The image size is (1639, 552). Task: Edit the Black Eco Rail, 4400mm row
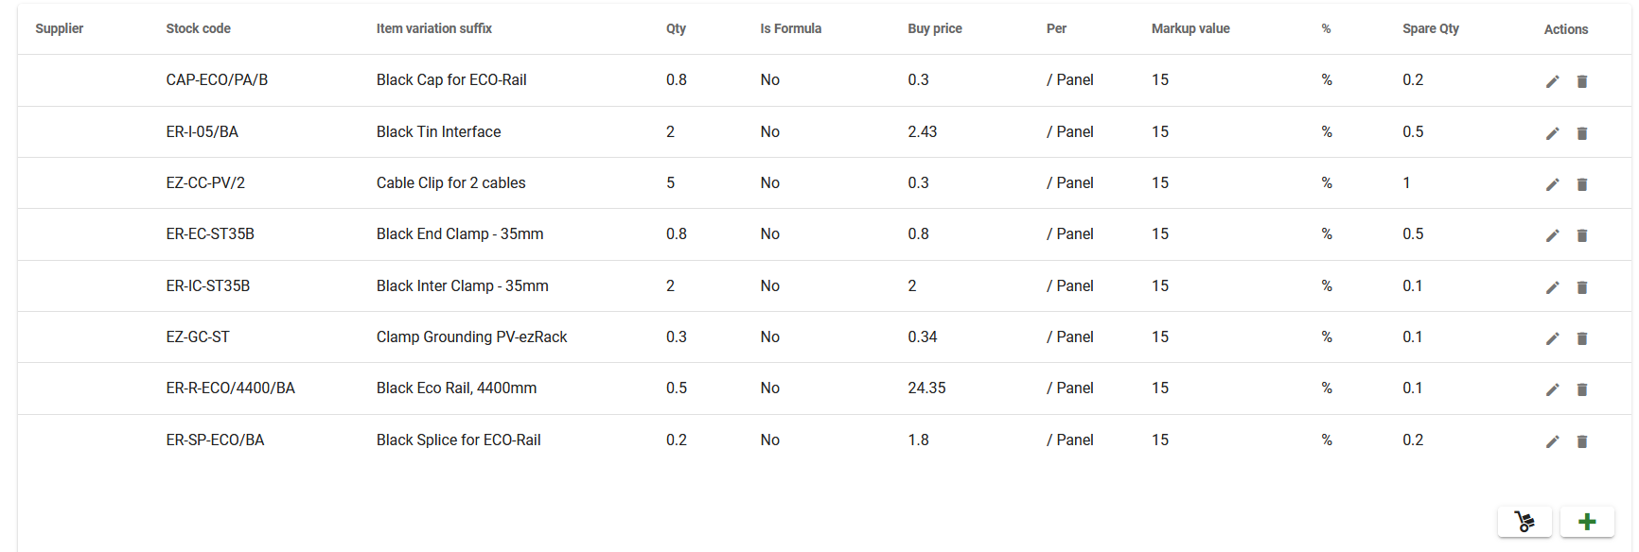[x=1552, y=389]
